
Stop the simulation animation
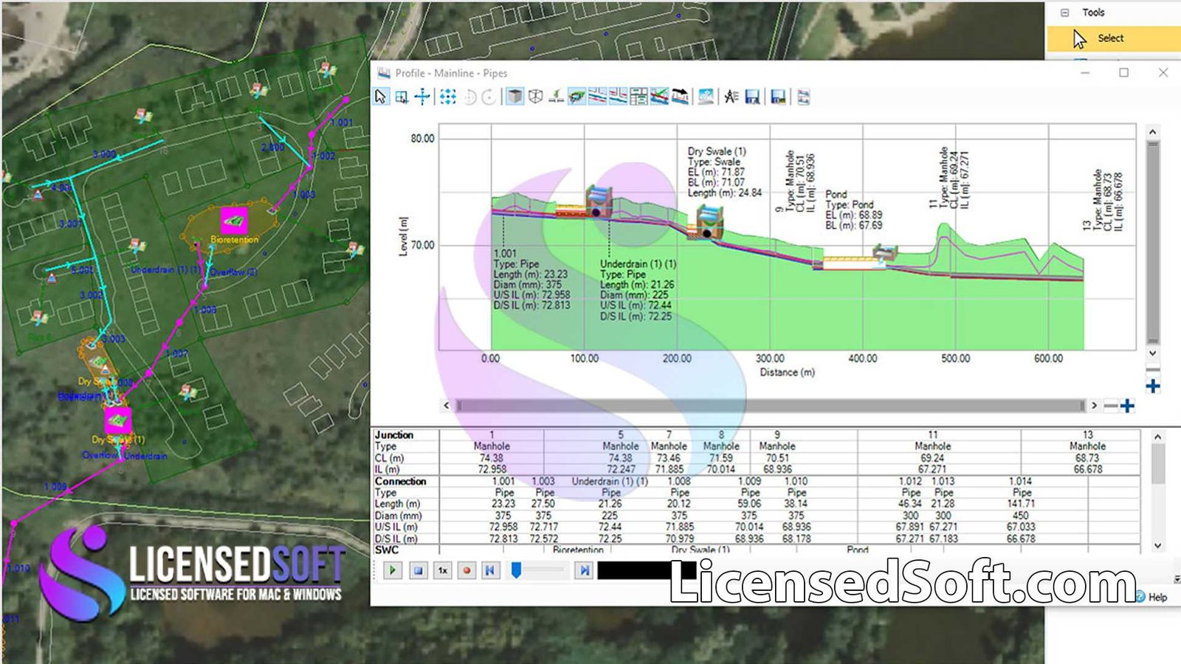[418, 570]
